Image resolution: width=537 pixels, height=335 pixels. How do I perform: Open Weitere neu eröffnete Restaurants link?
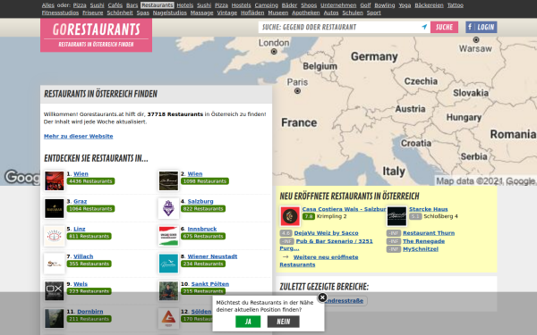click(319, 261)
